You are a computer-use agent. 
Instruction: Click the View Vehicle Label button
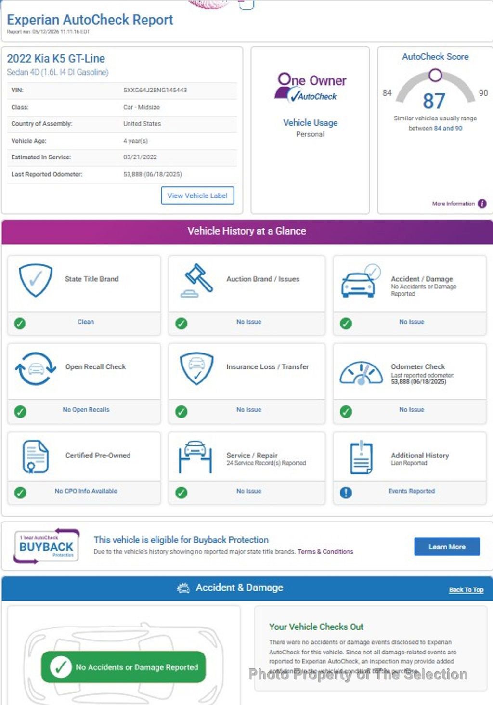(x=197, y=196)
